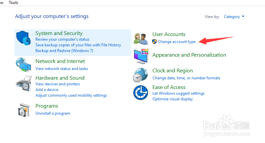Viewport: 265px width, 143px height.
Task: Click the Clock and Region globe icon
Action: [x=141, y=75]
